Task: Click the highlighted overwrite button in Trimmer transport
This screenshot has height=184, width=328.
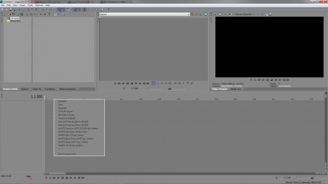Action: pyautogui.click(x=154, y=83)
